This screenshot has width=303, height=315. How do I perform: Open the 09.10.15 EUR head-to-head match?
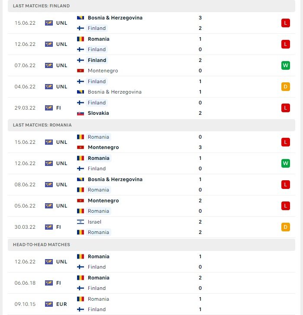pyautogui.click(x=151, y=304)
